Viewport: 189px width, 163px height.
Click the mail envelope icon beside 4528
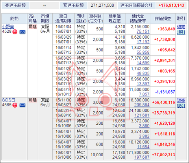point(22,32)
